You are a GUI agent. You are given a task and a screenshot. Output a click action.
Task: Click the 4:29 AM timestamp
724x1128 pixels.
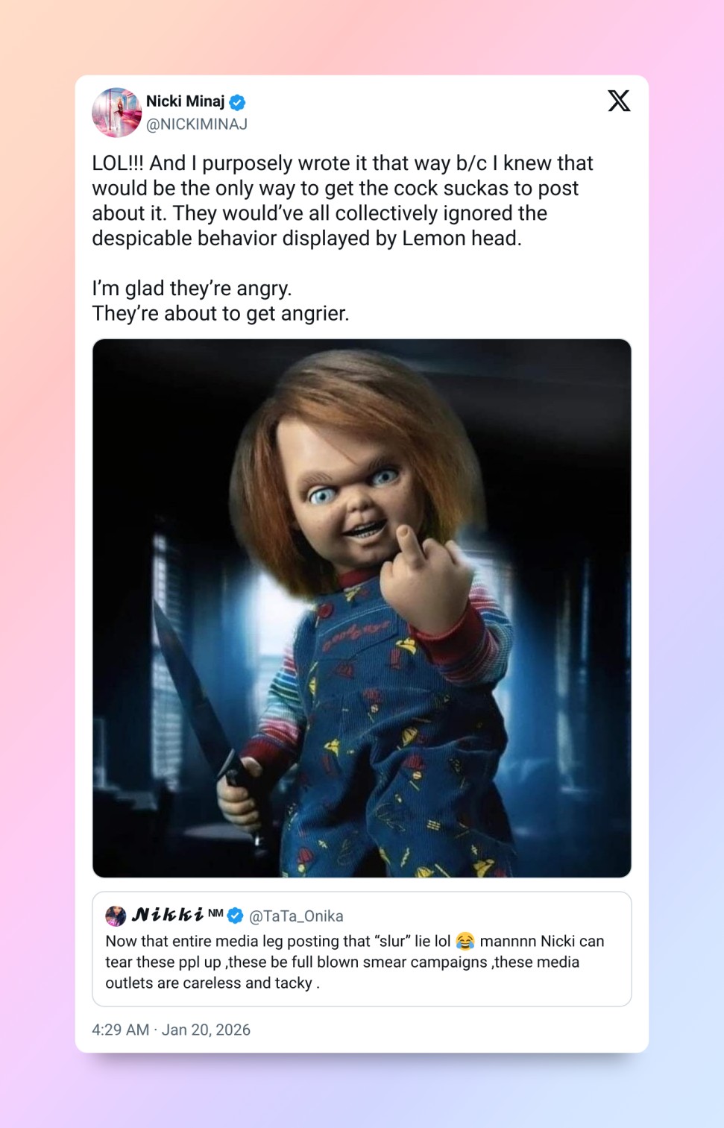coord(120,1030)
